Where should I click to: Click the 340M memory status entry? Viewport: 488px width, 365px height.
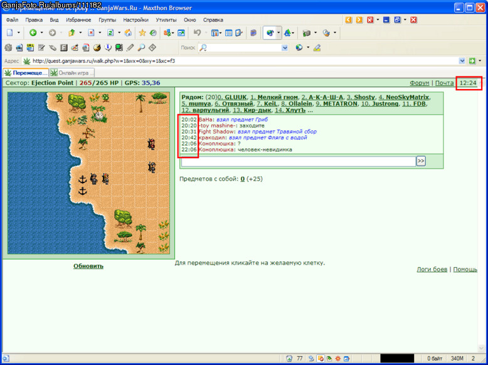[457, 358]
